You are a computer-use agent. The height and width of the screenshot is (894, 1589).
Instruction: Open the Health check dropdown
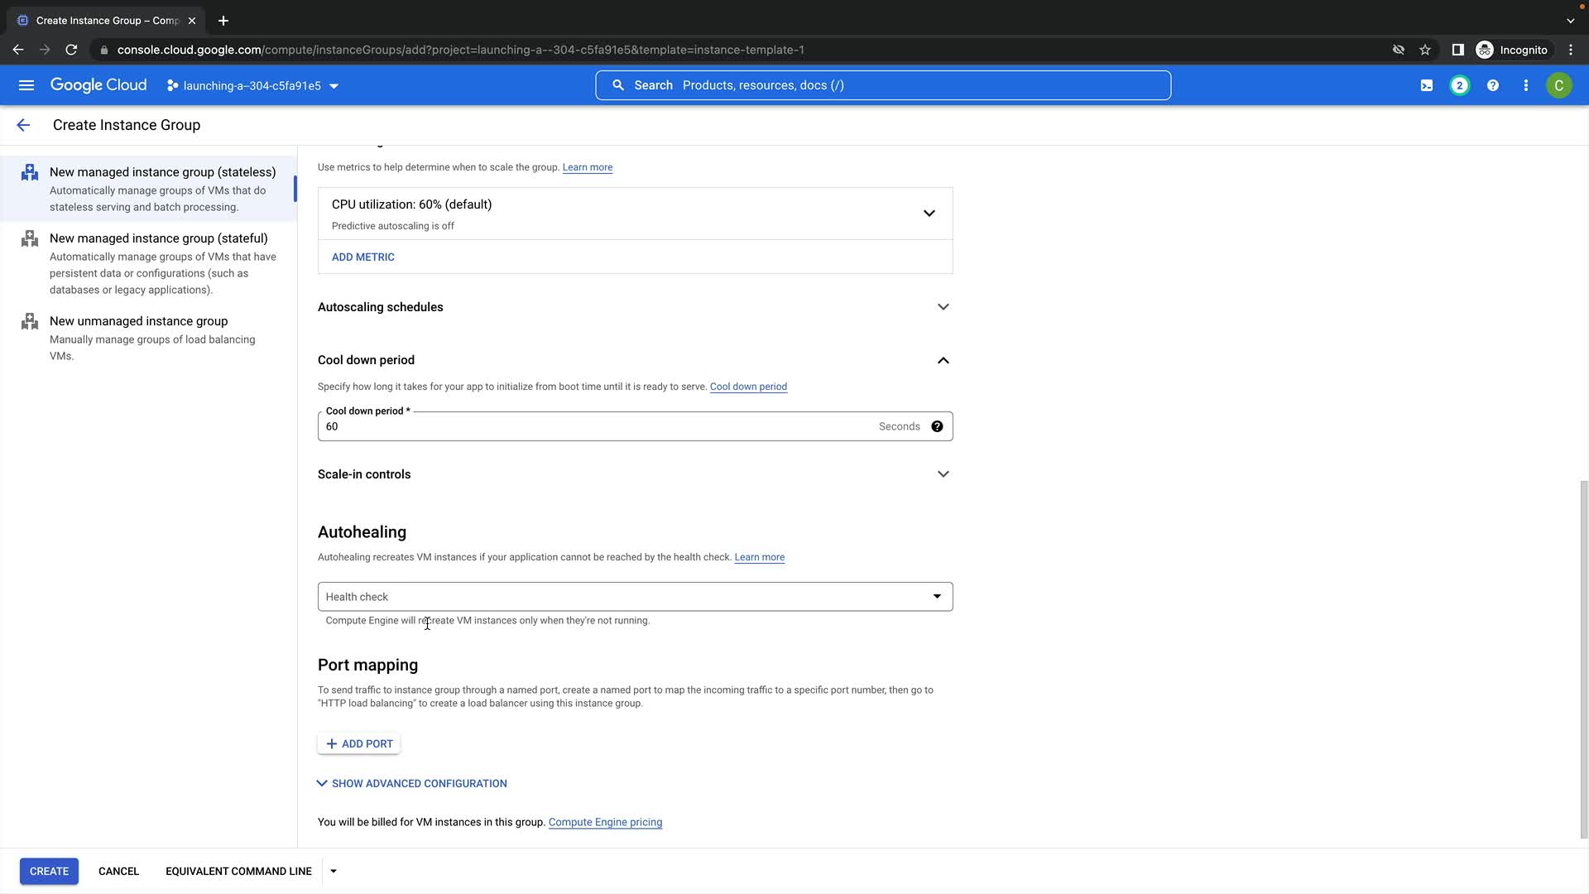point(635,597)
